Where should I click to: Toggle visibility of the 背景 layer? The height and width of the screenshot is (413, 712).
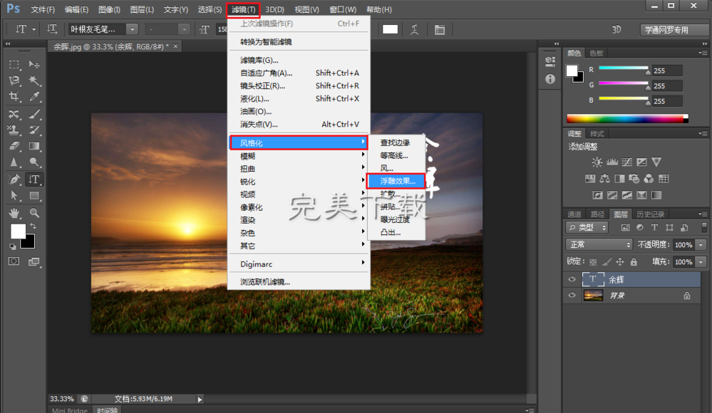tap(572, 296)
